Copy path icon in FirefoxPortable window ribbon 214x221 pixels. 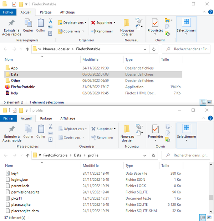click(50, 27)
